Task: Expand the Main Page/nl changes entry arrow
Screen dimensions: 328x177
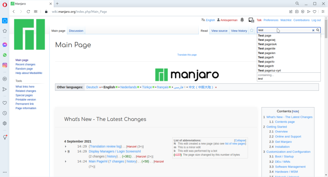Action: click(x=66, y=161)
